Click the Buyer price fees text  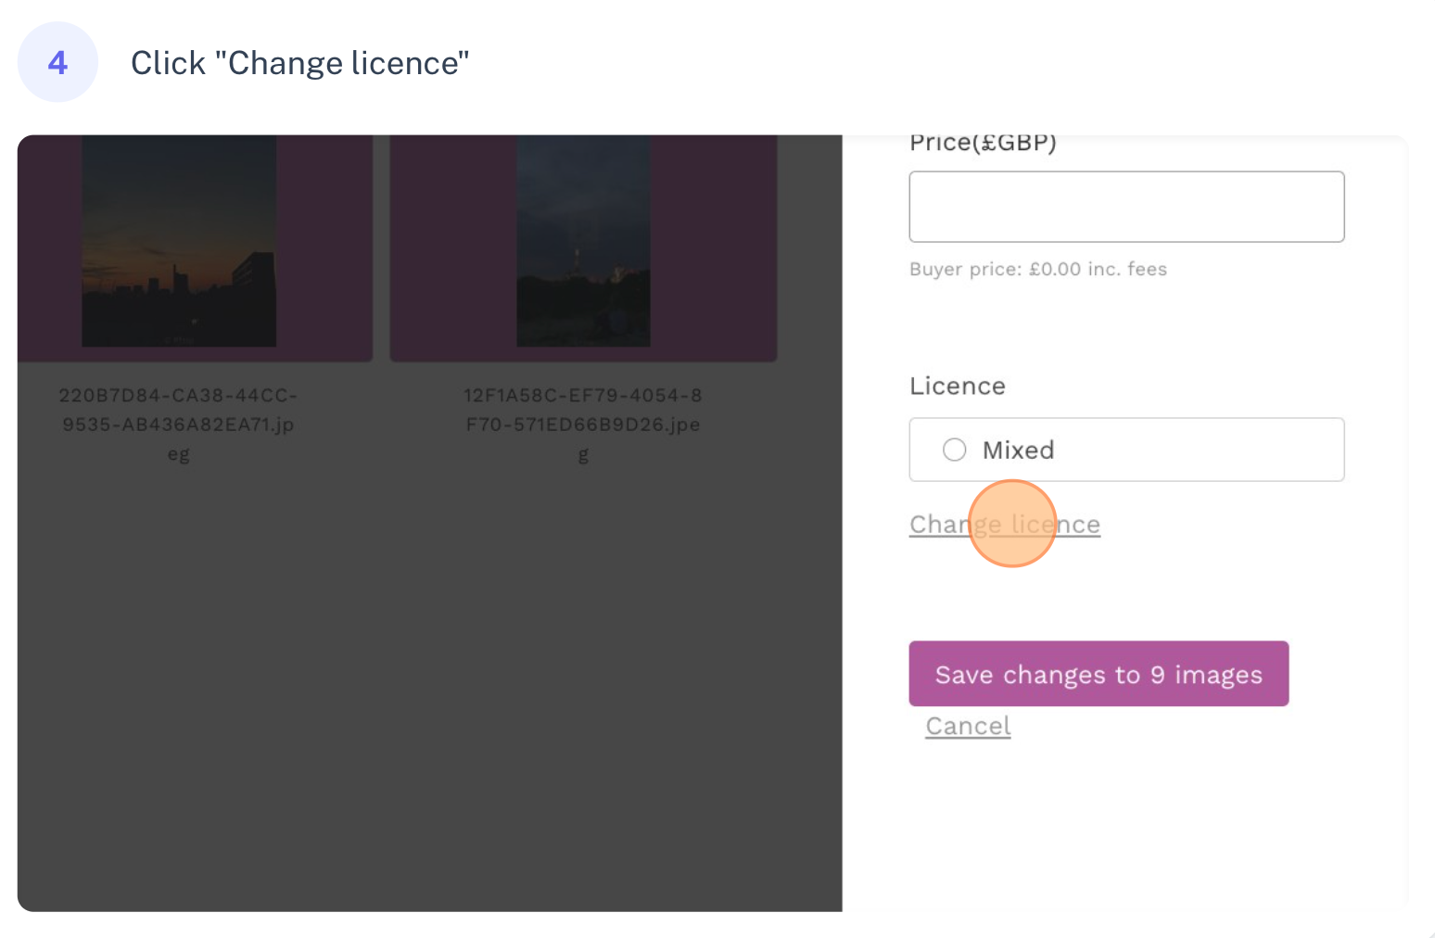(x=1038, y=269)
